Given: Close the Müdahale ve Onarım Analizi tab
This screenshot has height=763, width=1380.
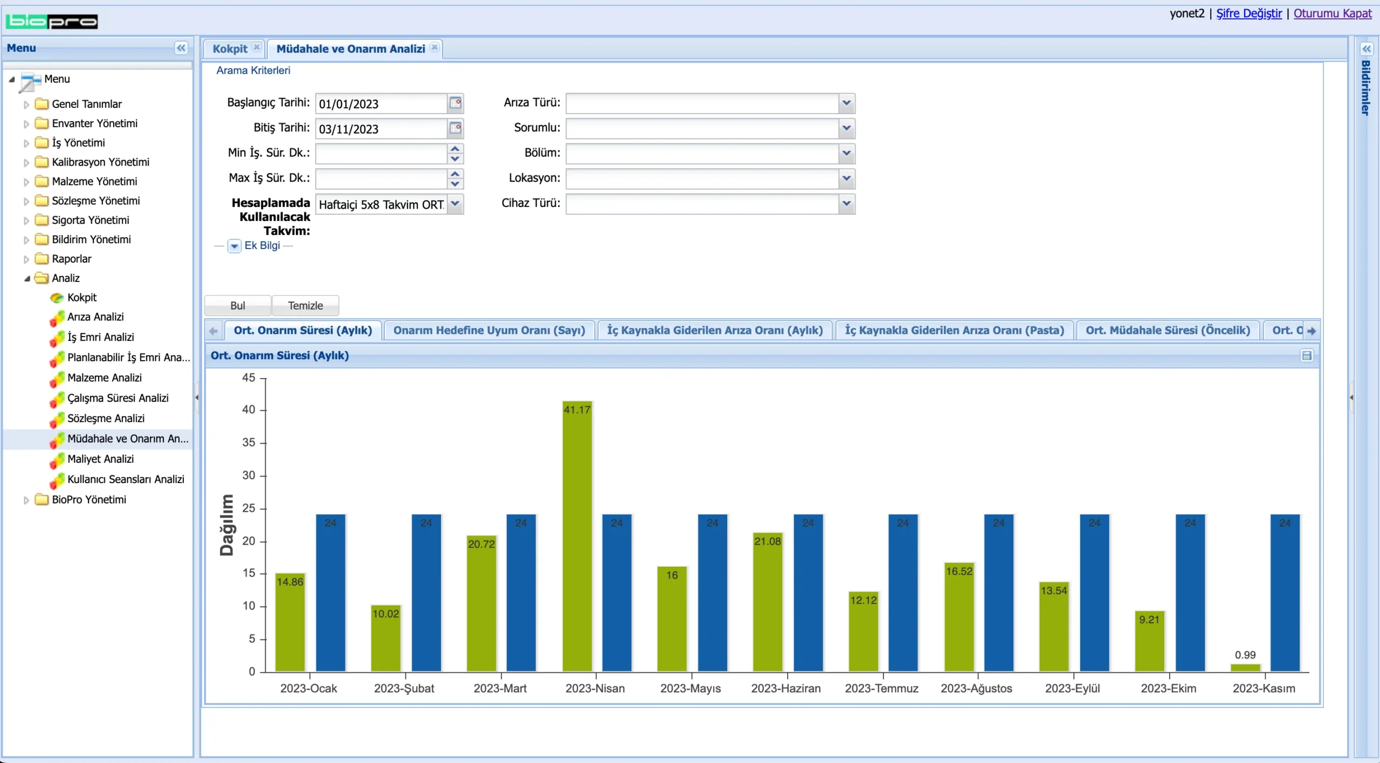Looking at the screenshot, I should pyautogui.click(x=434, y=47).
